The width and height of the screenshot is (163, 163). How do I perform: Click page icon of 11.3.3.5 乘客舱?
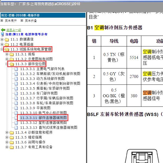[x=16, y=89]
